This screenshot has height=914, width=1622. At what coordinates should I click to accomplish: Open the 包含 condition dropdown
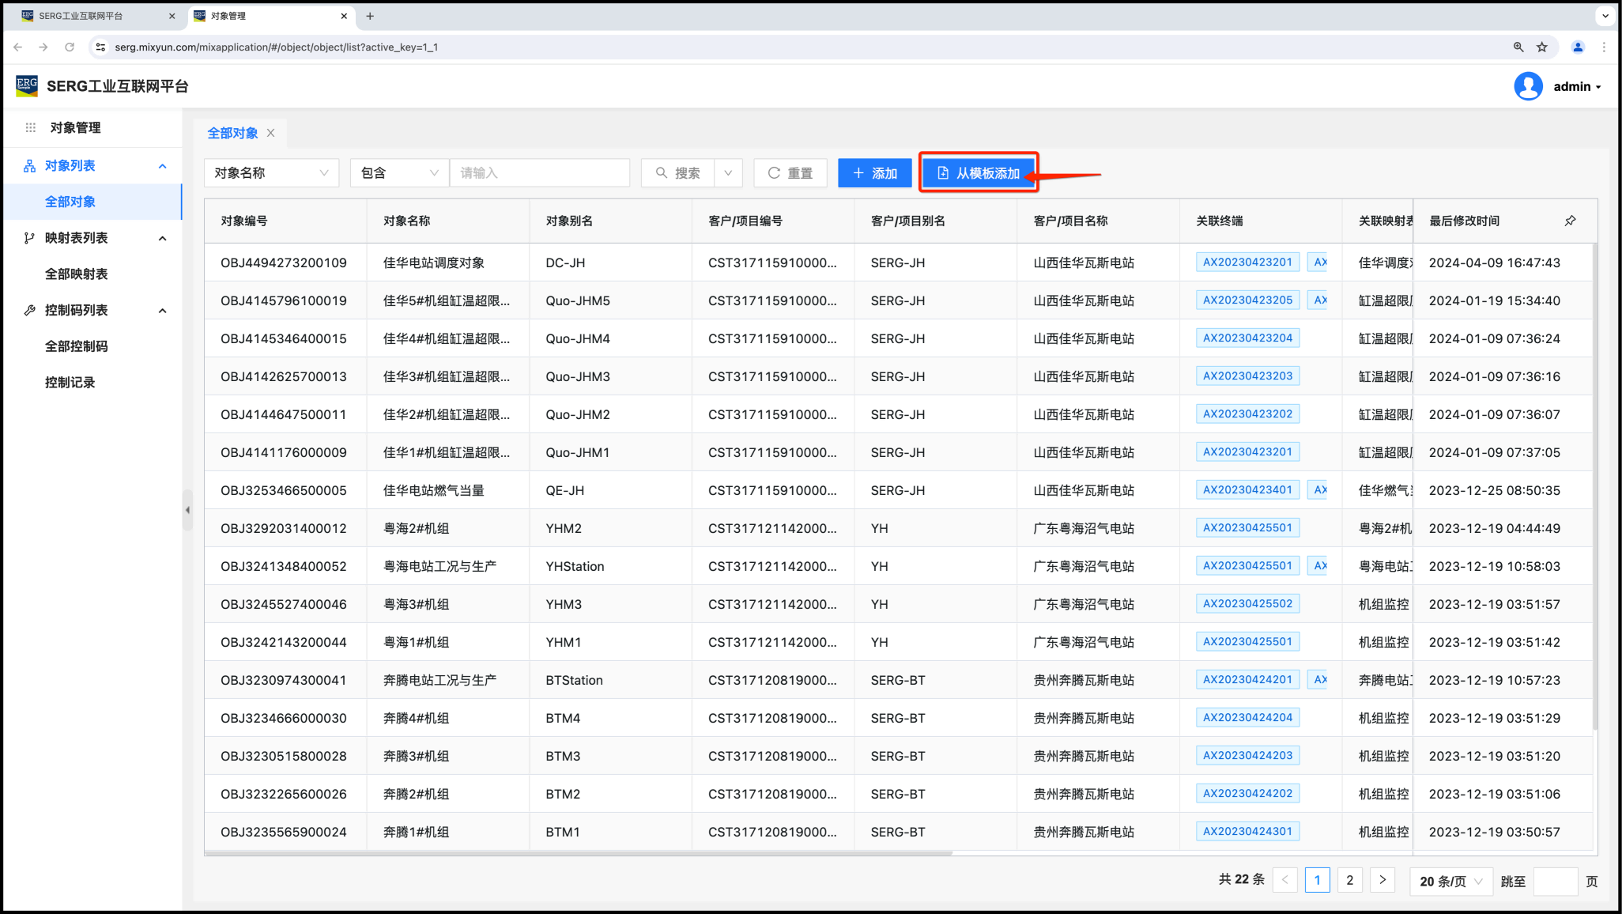pos(399,173)
